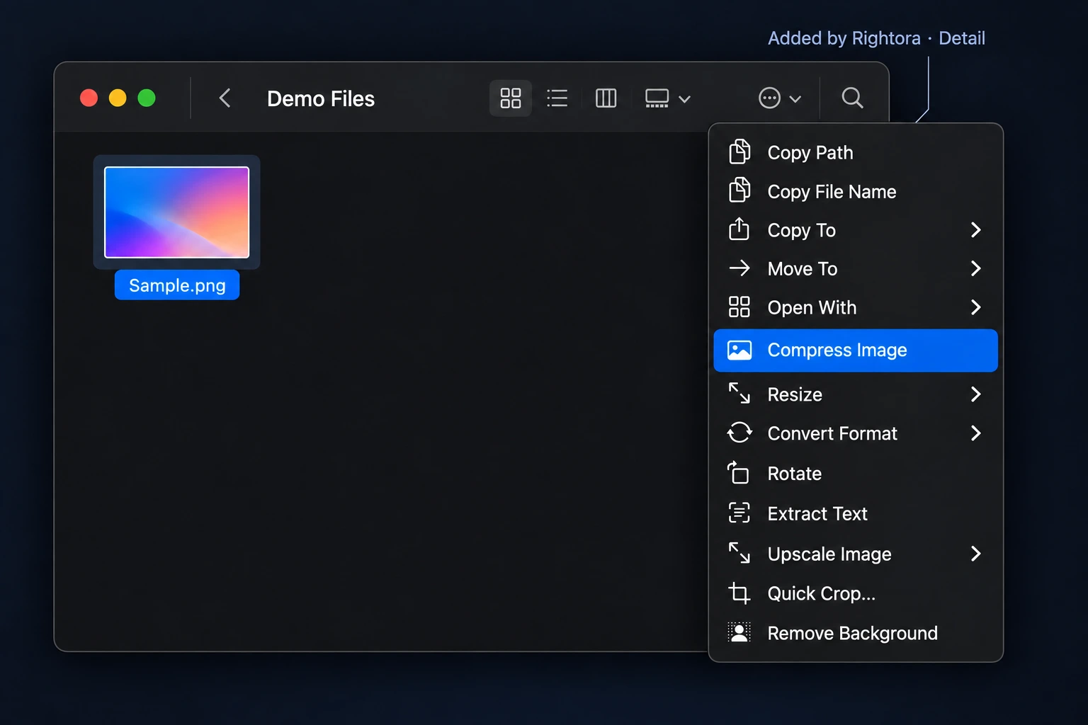Viewport: 1088px width, 725px height.
Task: Click the Compress Image picture icon
Action: 739,350
